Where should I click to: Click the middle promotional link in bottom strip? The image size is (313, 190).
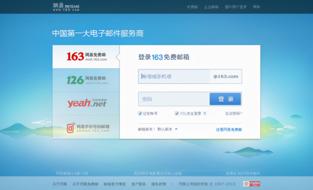(x=158, y=173)
